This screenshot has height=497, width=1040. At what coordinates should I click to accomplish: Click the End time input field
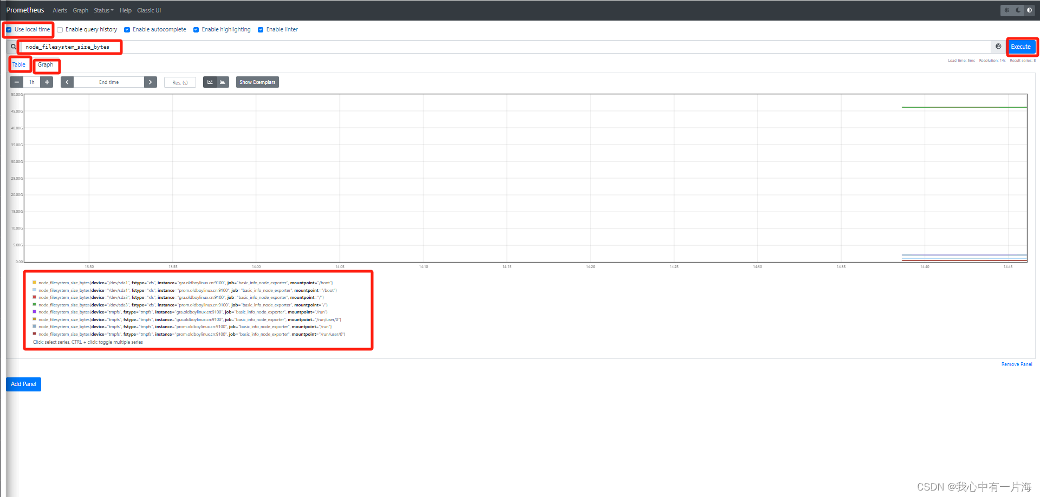tap(109, 82)
